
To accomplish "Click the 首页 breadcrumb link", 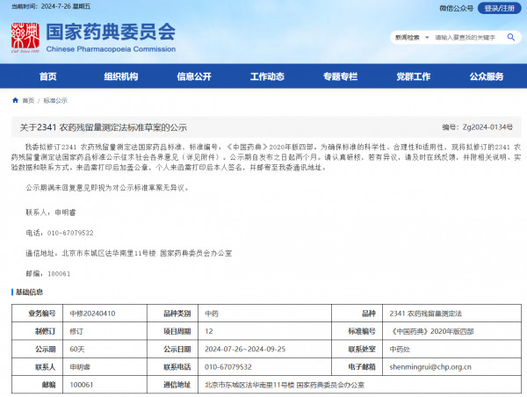I will pos(29,100).
